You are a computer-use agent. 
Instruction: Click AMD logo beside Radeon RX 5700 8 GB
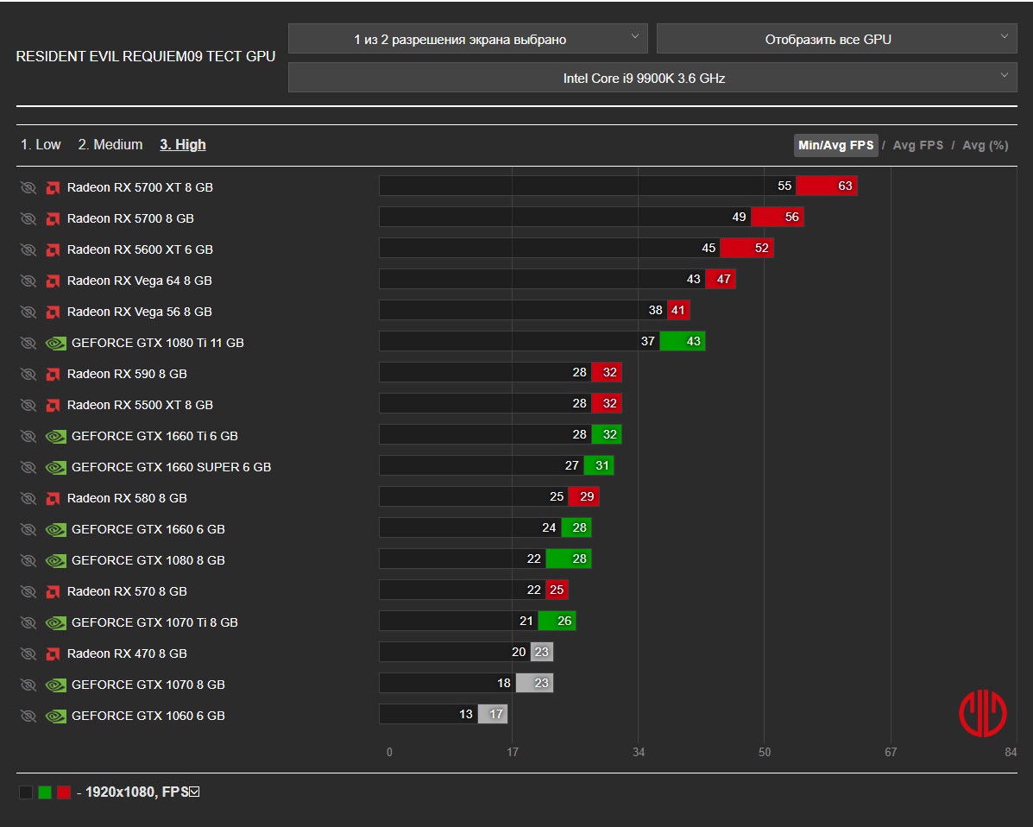click(53, 218)
